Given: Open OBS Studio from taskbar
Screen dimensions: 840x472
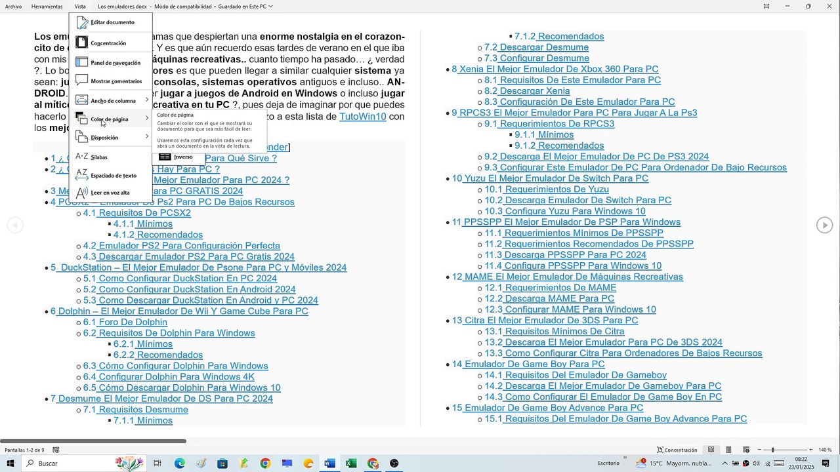Looking at the screenshot, I should [x=394, y=463].
